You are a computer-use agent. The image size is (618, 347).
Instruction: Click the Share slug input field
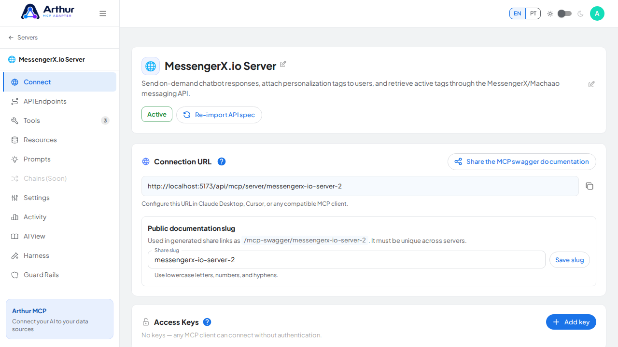coord(347,260)
